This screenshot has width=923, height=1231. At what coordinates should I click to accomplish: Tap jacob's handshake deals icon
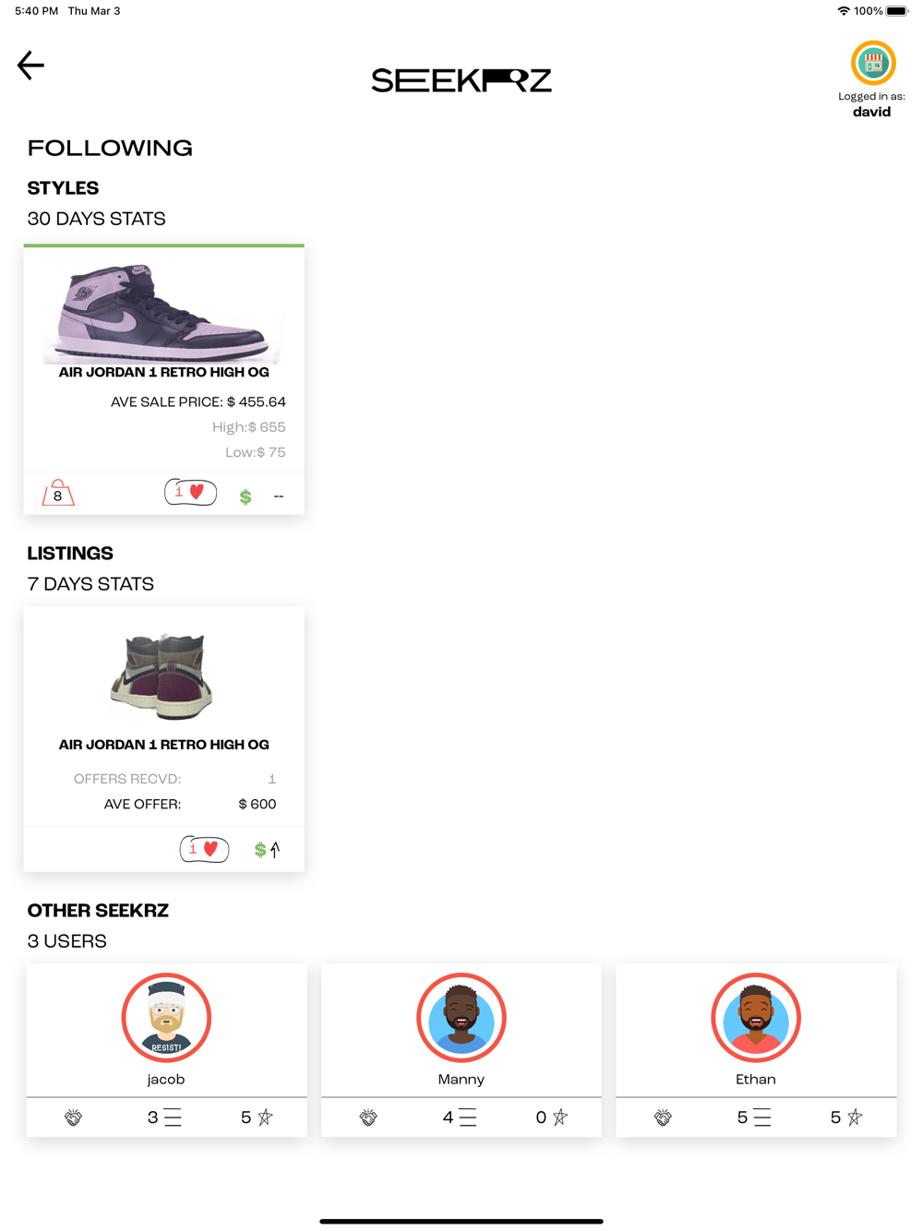coord(74,1117)
